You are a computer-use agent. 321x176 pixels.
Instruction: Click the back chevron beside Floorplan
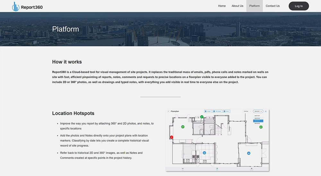coord(168,111)
